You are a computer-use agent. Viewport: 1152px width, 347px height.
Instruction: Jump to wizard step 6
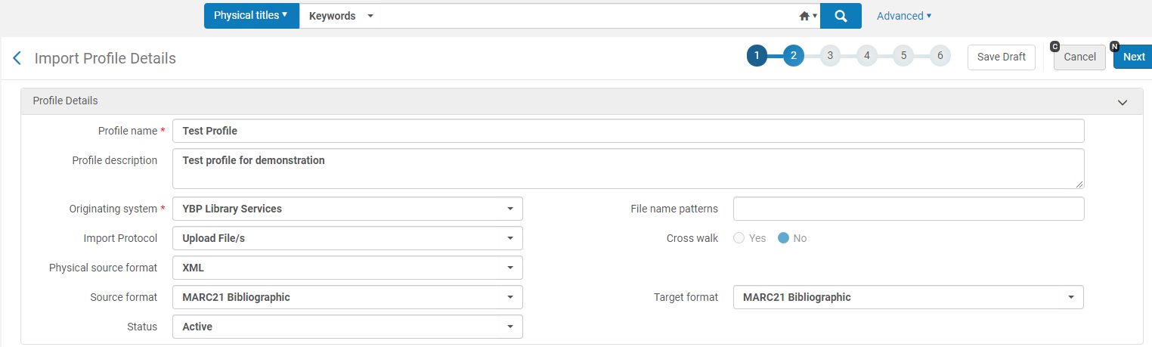940,56
